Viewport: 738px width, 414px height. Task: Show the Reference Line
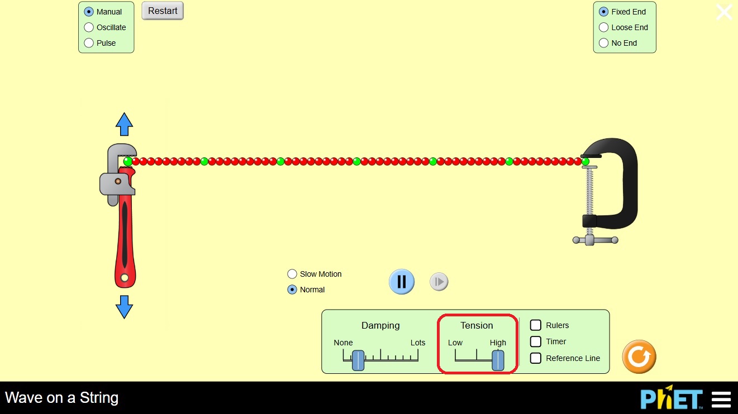536,358
